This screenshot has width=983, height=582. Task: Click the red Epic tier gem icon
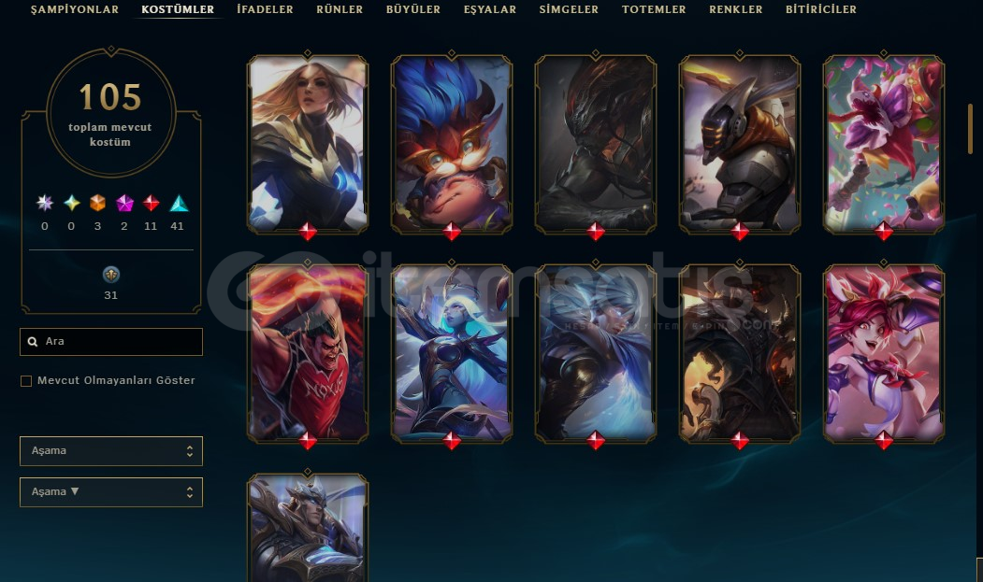152,203
